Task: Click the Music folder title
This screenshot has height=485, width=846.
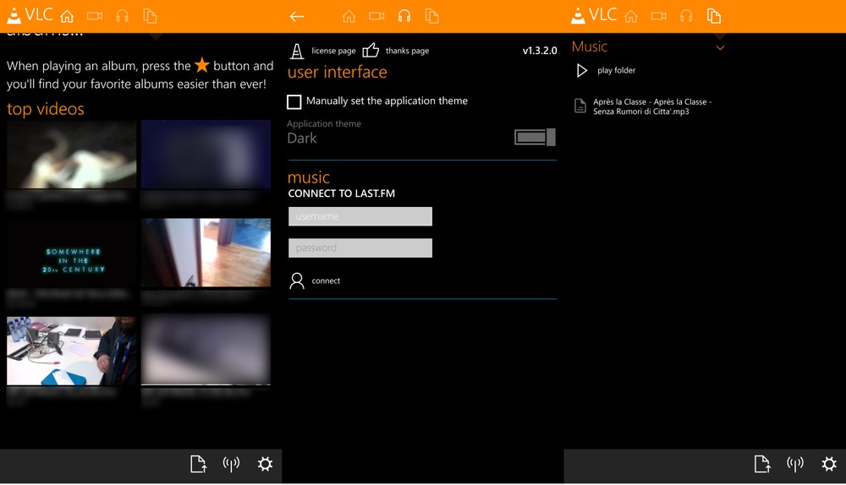Action: click(589, 46)
